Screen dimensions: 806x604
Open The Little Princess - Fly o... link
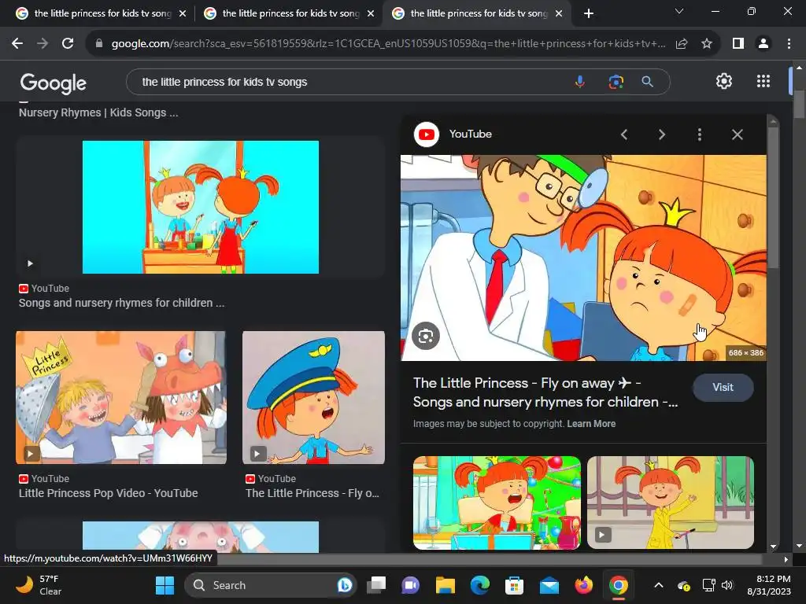click(312, 493)
